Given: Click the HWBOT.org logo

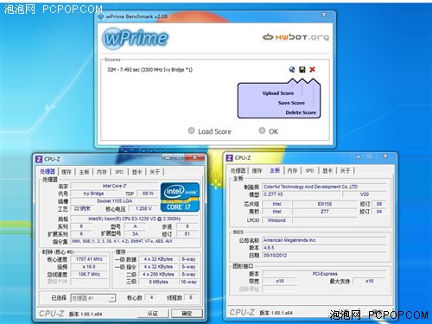Looking at the screenshot, I should [x=295, y=37].
